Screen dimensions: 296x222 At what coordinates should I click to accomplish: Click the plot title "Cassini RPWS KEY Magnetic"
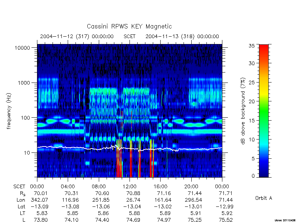(x=129, y=26)
